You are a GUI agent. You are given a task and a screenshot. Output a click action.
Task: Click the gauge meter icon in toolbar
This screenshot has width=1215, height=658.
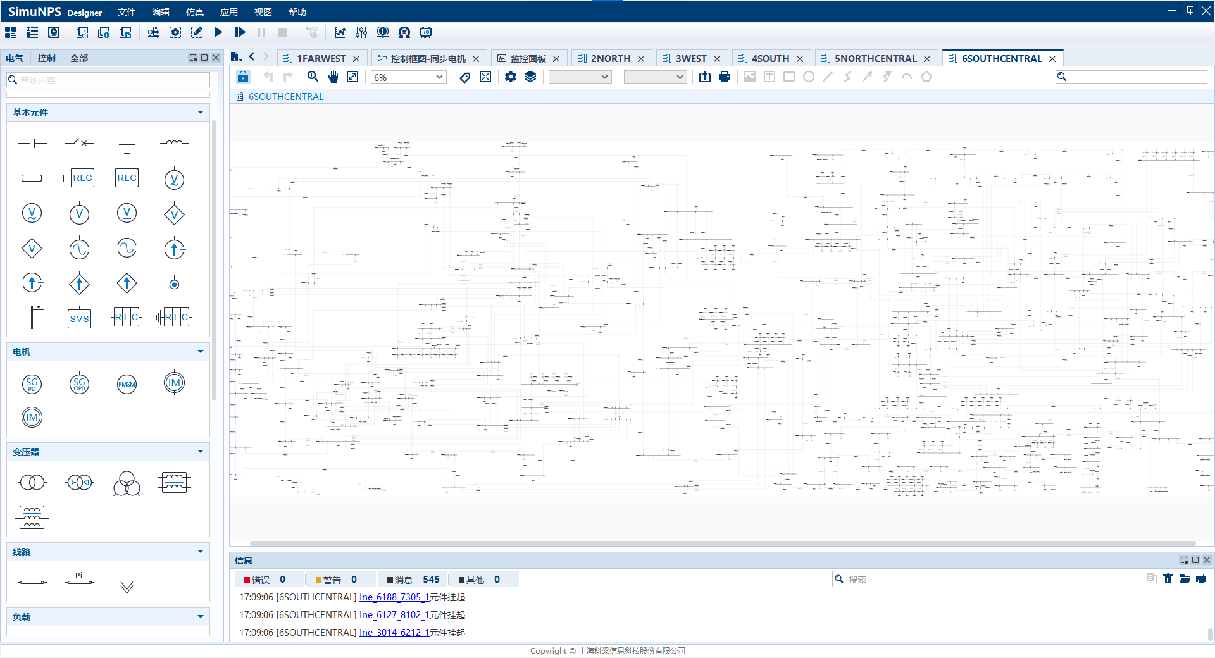tap(404, 32)
